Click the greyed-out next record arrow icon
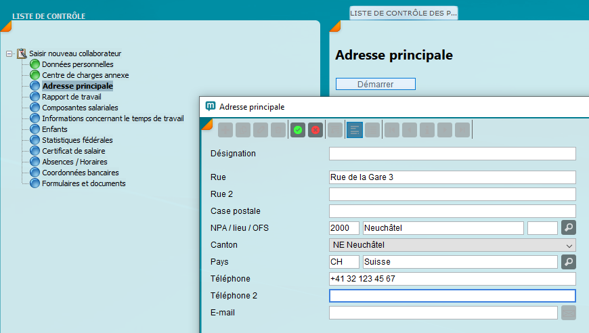The image size is (589, 333). pos(445,130)
